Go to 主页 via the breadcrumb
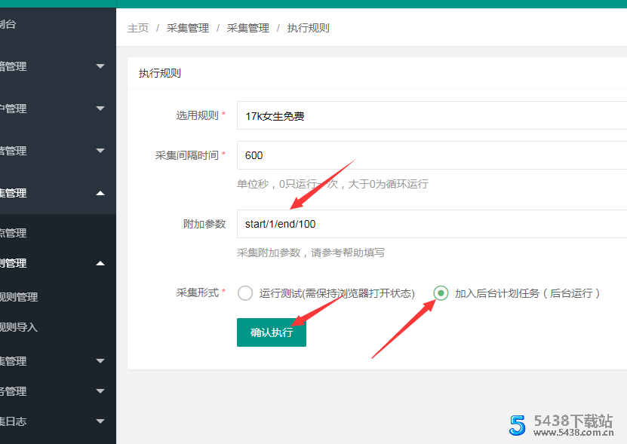Image resolution: width=627 pixels, height=444 pixels. point(138,28)
